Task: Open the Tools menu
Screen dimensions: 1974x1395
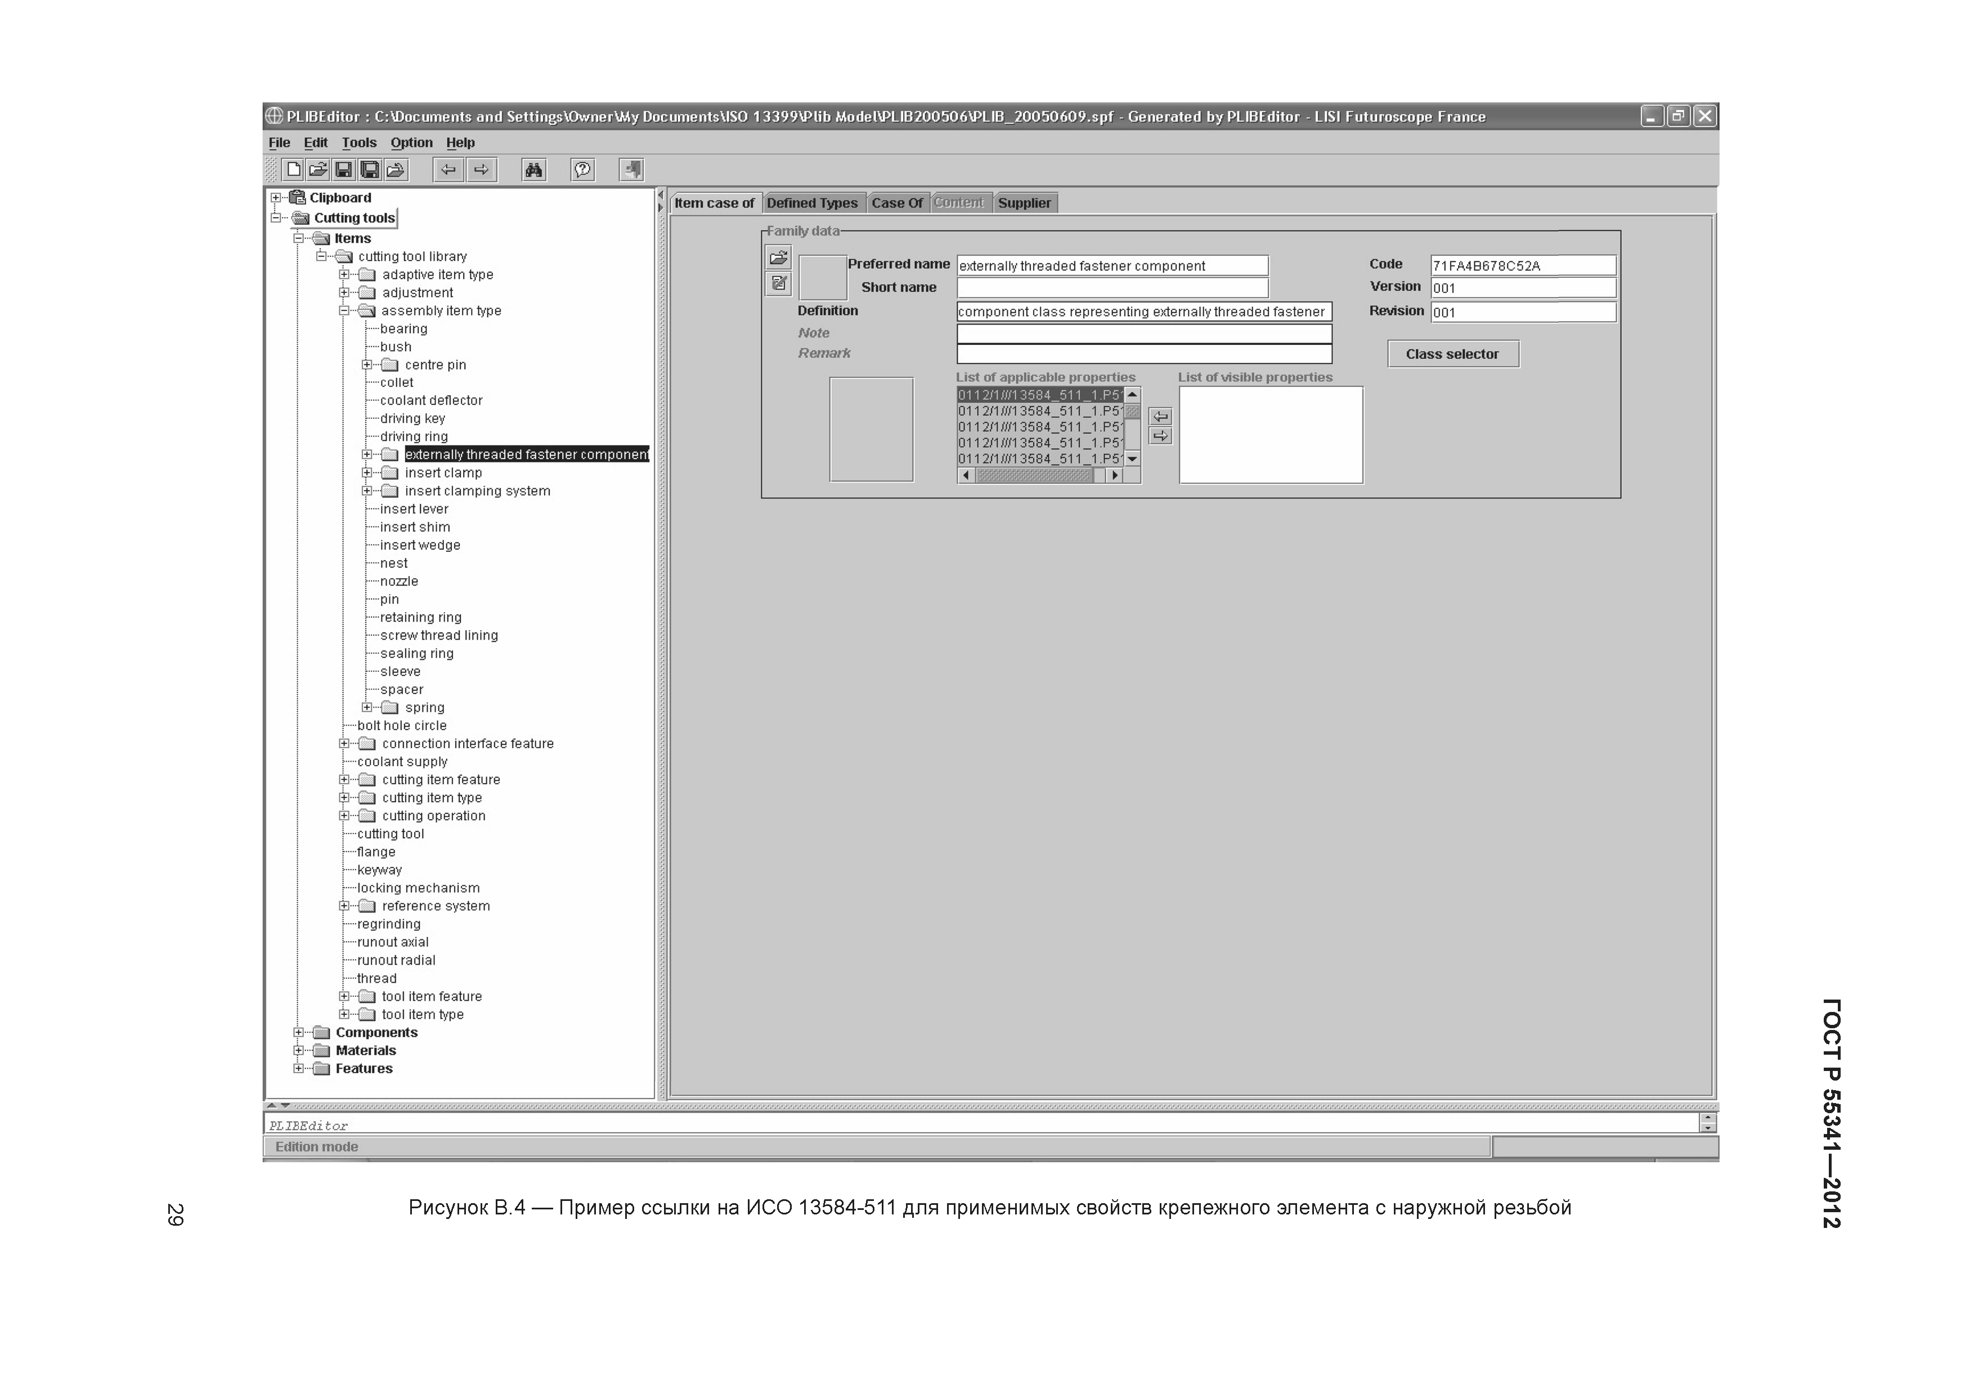Action: tap(360, 143)
